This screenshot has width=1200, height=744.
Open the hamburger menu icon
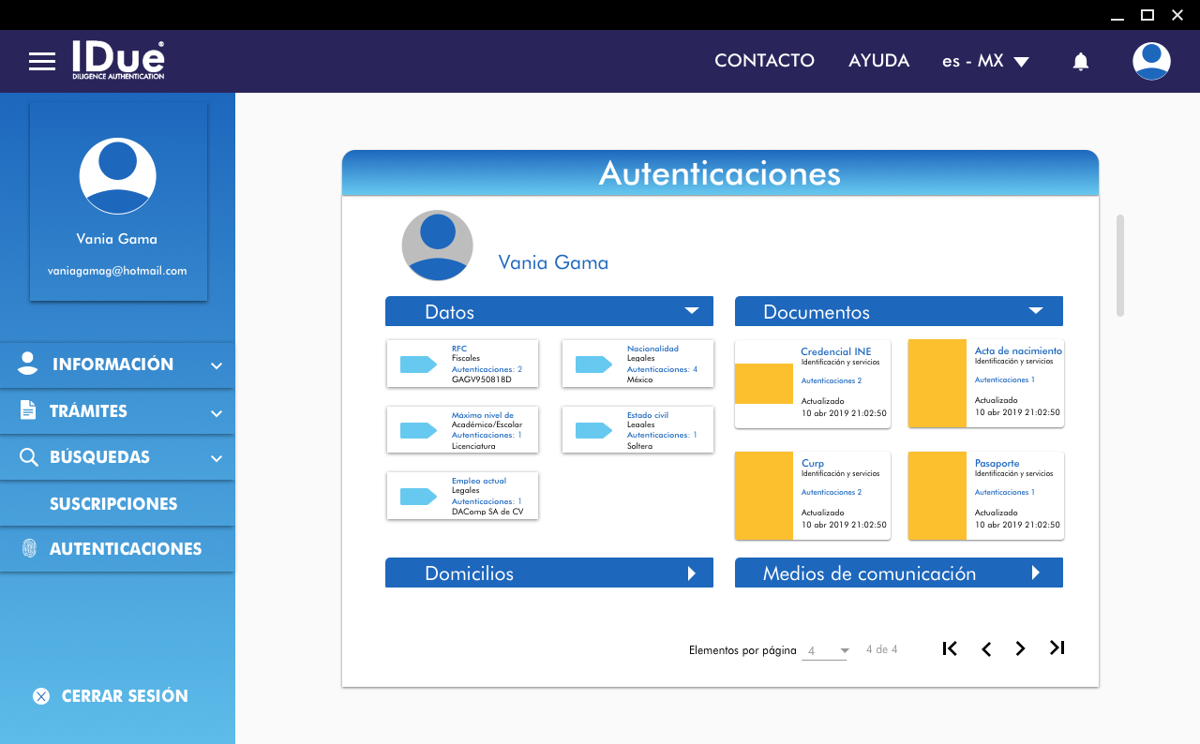pyautogui.click(x=42, y=62)
